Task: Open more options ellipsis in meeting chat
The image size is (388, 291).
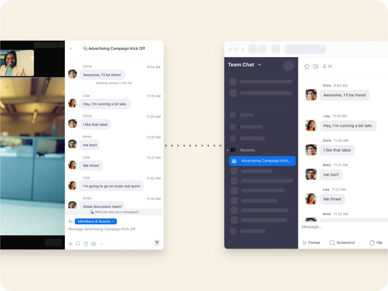Action: (101, 244)
